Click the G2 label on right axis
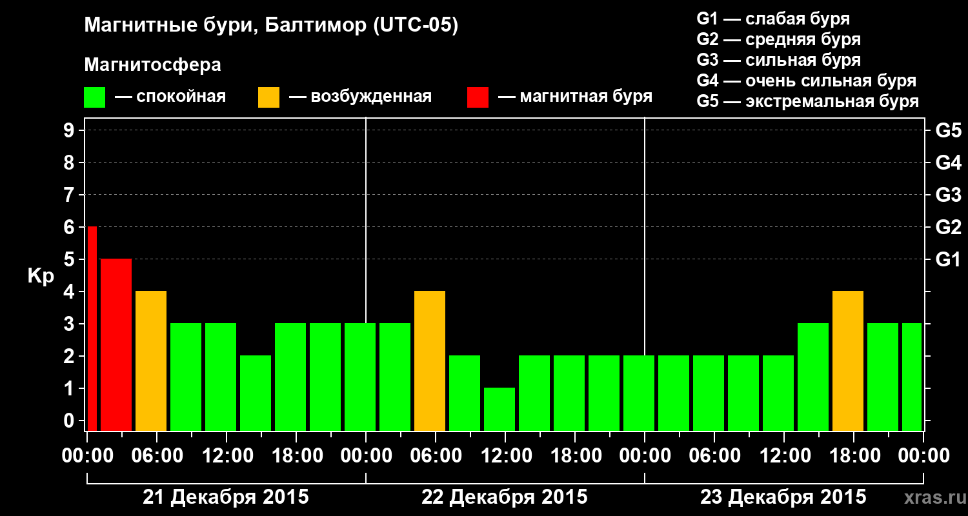Image resolution: width=968 pixels, height=516 pixels. (x=948, y=227)
